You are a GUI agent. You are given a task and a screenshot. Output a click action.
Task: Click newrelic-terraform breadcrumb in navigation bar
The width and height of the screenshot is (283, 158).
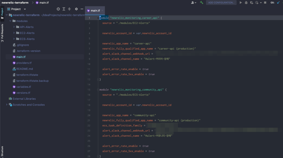coord(15,2)
